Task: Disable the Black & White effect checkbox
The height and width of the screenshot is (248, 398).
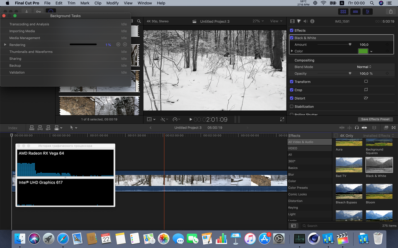Action: coord(292,38)
